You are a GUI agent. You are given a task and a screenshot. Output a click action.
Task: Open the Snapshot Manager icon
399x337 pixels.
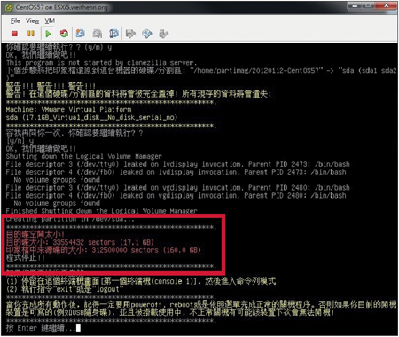113,34
